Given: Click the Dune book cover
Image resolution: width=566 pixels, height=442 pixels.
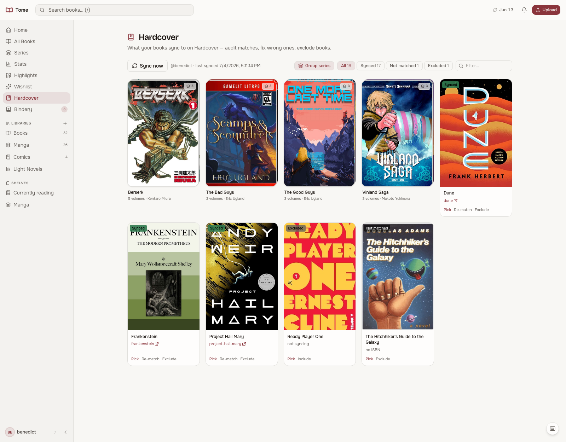Looking at the screenshot, I should [x=476, y=133].
